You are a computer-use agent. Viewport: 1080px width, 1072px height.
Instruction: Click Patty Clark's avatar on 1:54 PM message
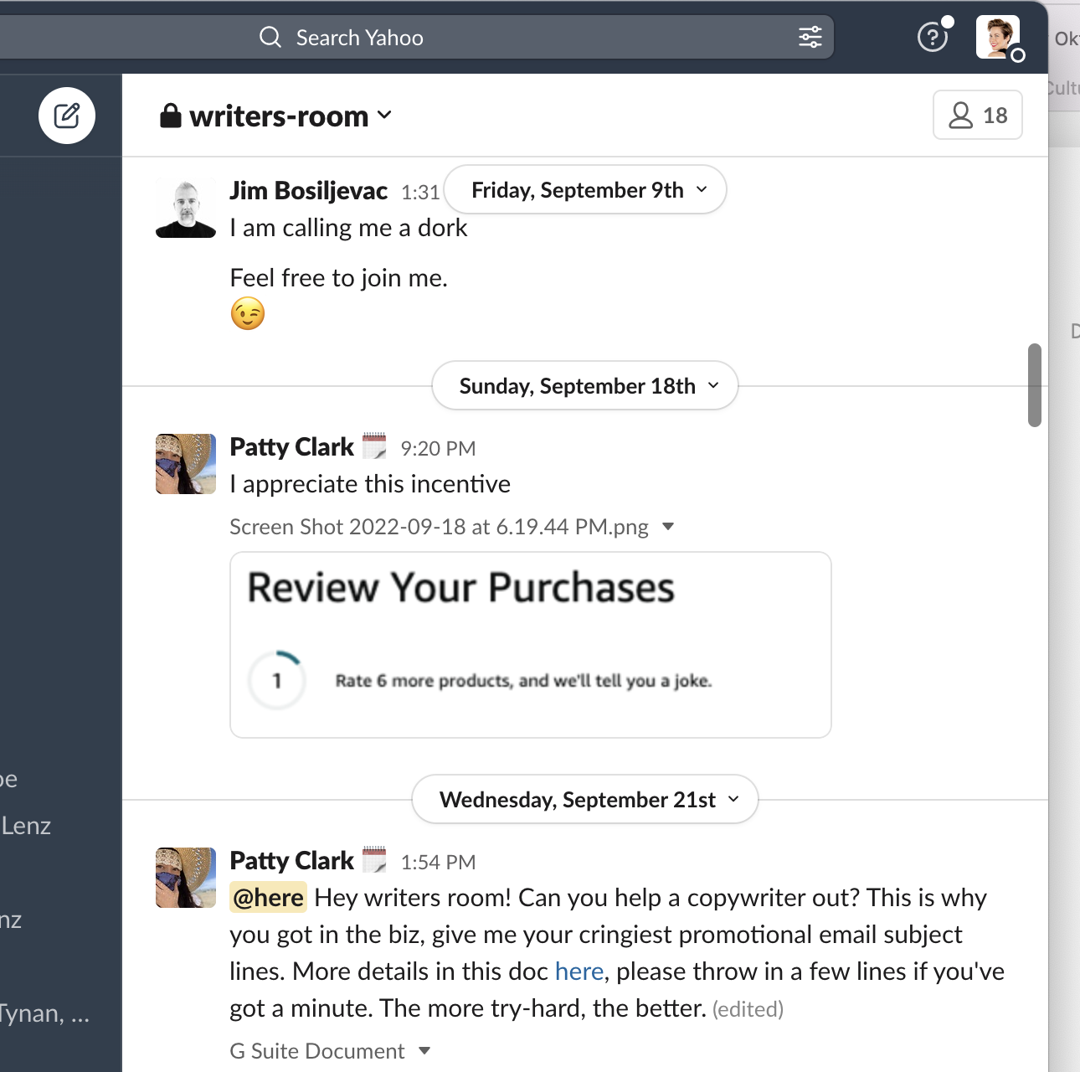pos(186,878)
